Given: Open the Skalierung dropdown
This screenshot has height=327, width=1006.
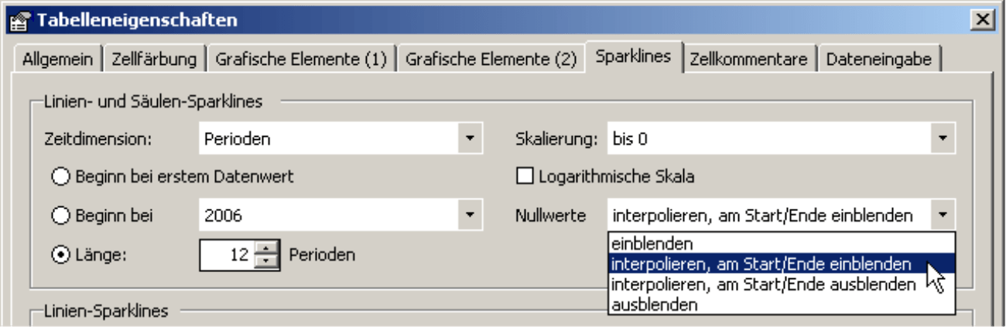Looking at the screenshot, I should coord(943,139).
